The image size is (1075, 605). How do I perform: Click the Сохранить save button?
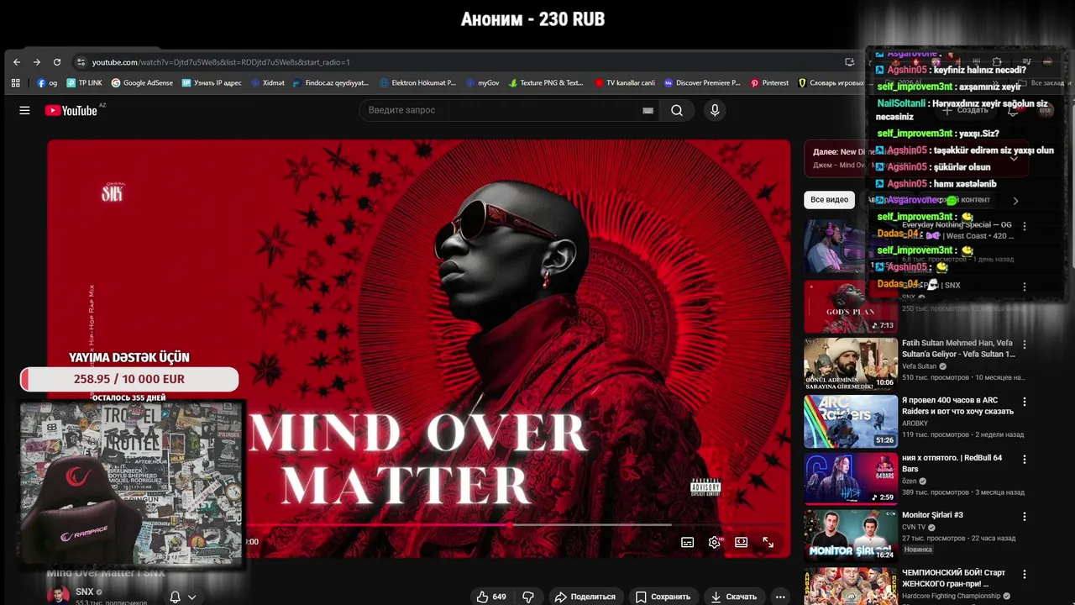(663, 597)
